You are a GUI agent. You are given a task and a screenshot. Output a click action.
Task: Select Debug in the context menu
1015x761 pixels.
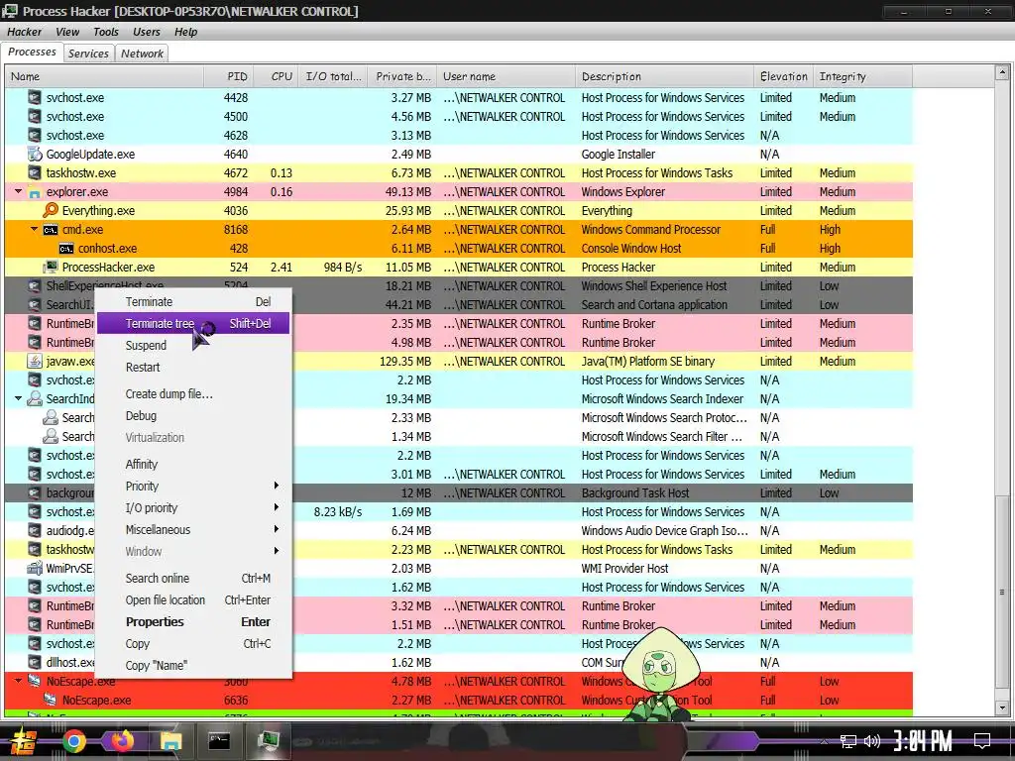pyautogui.click(x=193, y=416)
